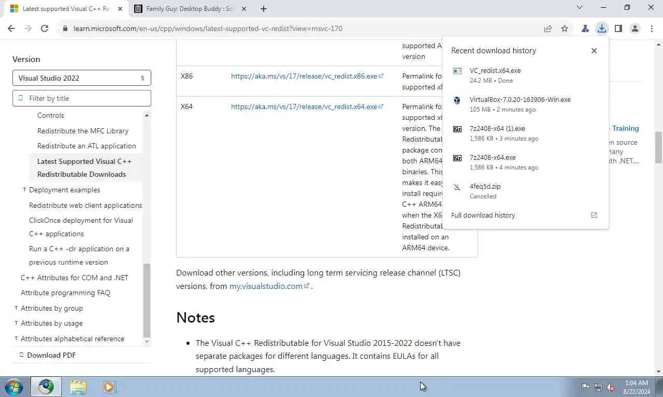Open Run a C++ -clr application page
This screenshot has height=397, width=663.
point(79,255)
